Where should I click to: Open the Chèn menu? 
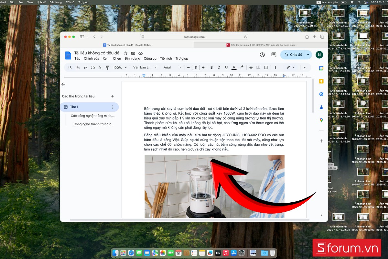click(x=117, y=59)
